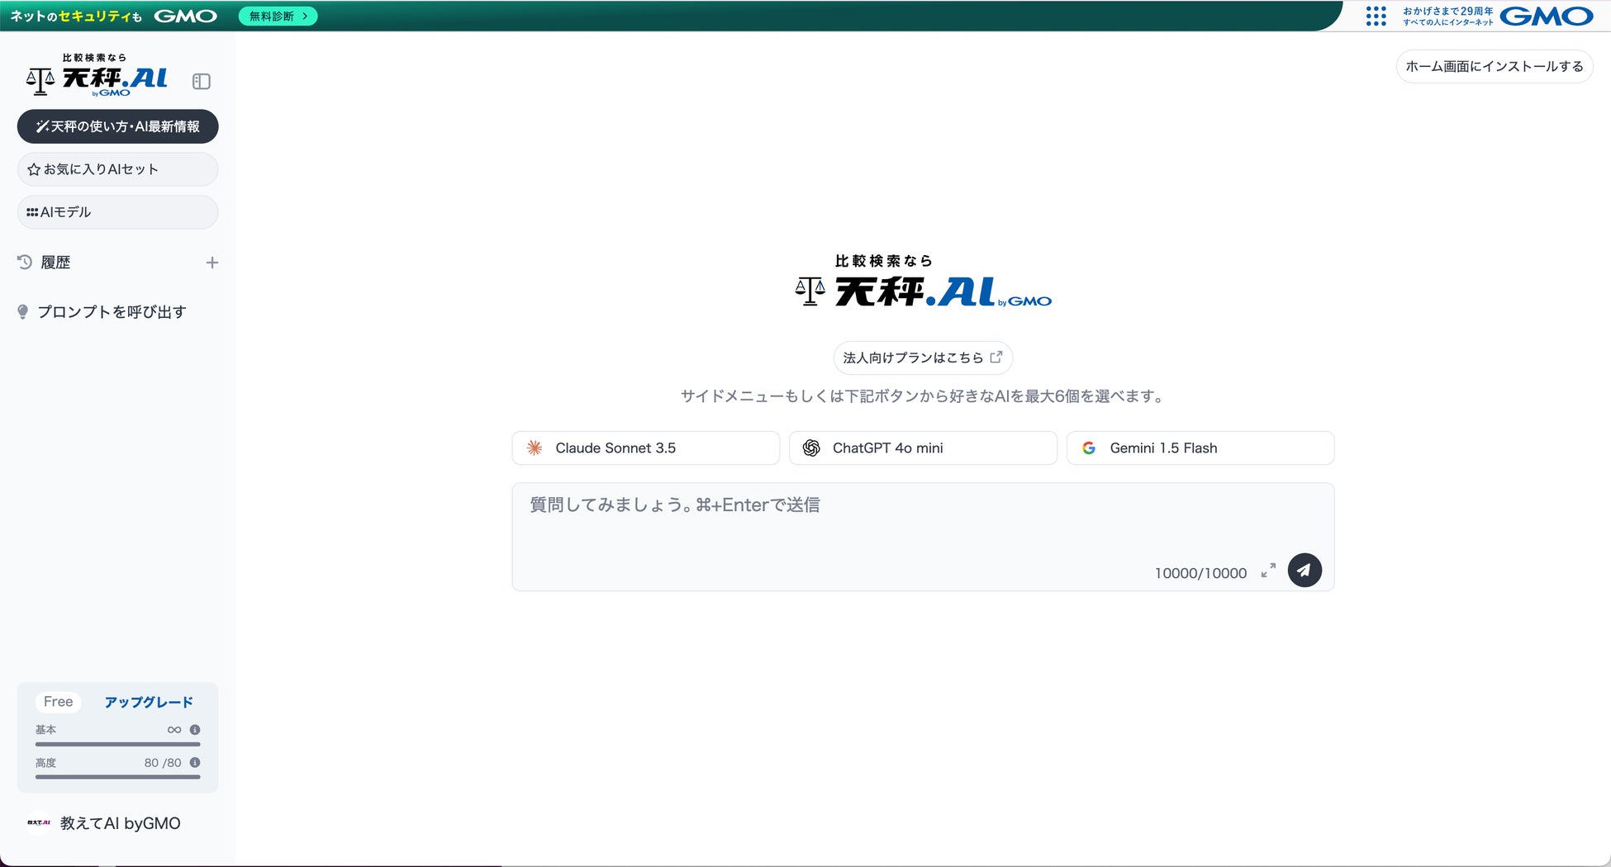
Task: Click the 高度 usage progress bar
Action: point(118,777)
